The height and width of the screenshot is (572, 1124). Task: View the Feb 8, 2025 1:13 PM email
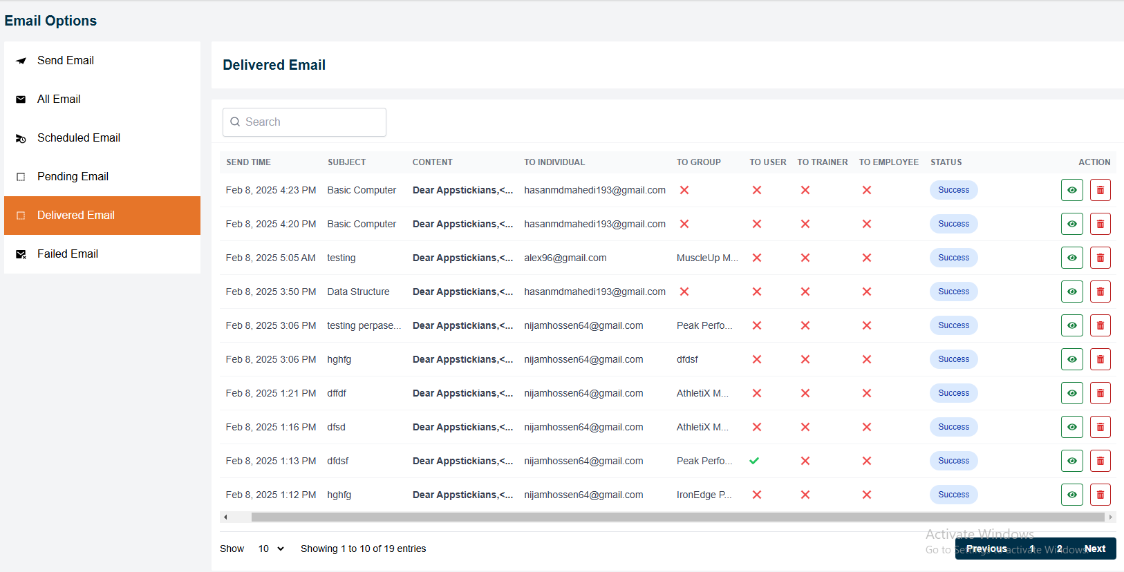[x=1071, y=461]
